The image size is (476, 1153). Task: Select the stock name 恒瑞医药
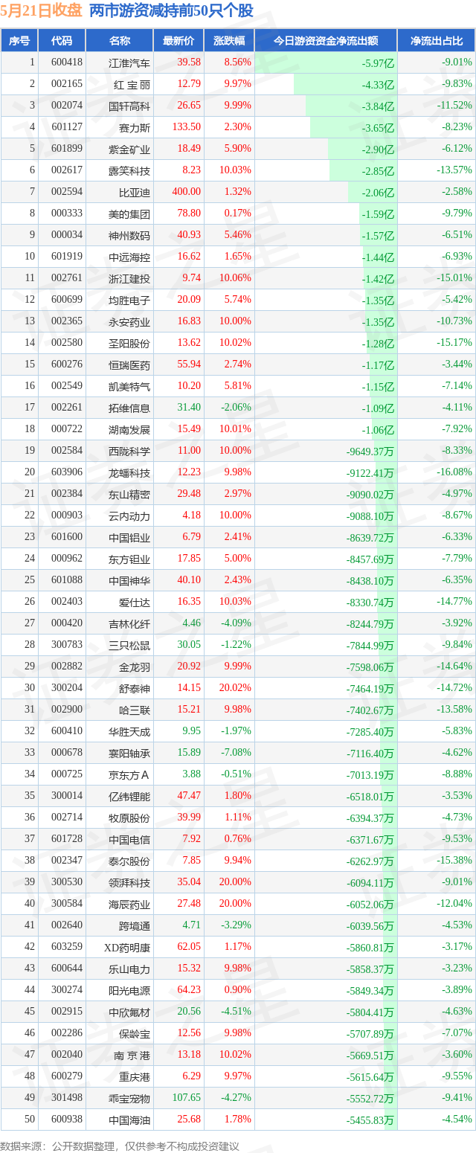coord(129,364)
